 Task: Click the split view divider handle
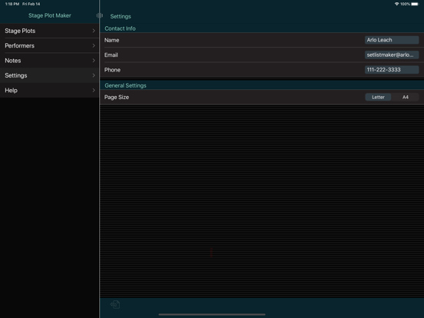point(100,15)
